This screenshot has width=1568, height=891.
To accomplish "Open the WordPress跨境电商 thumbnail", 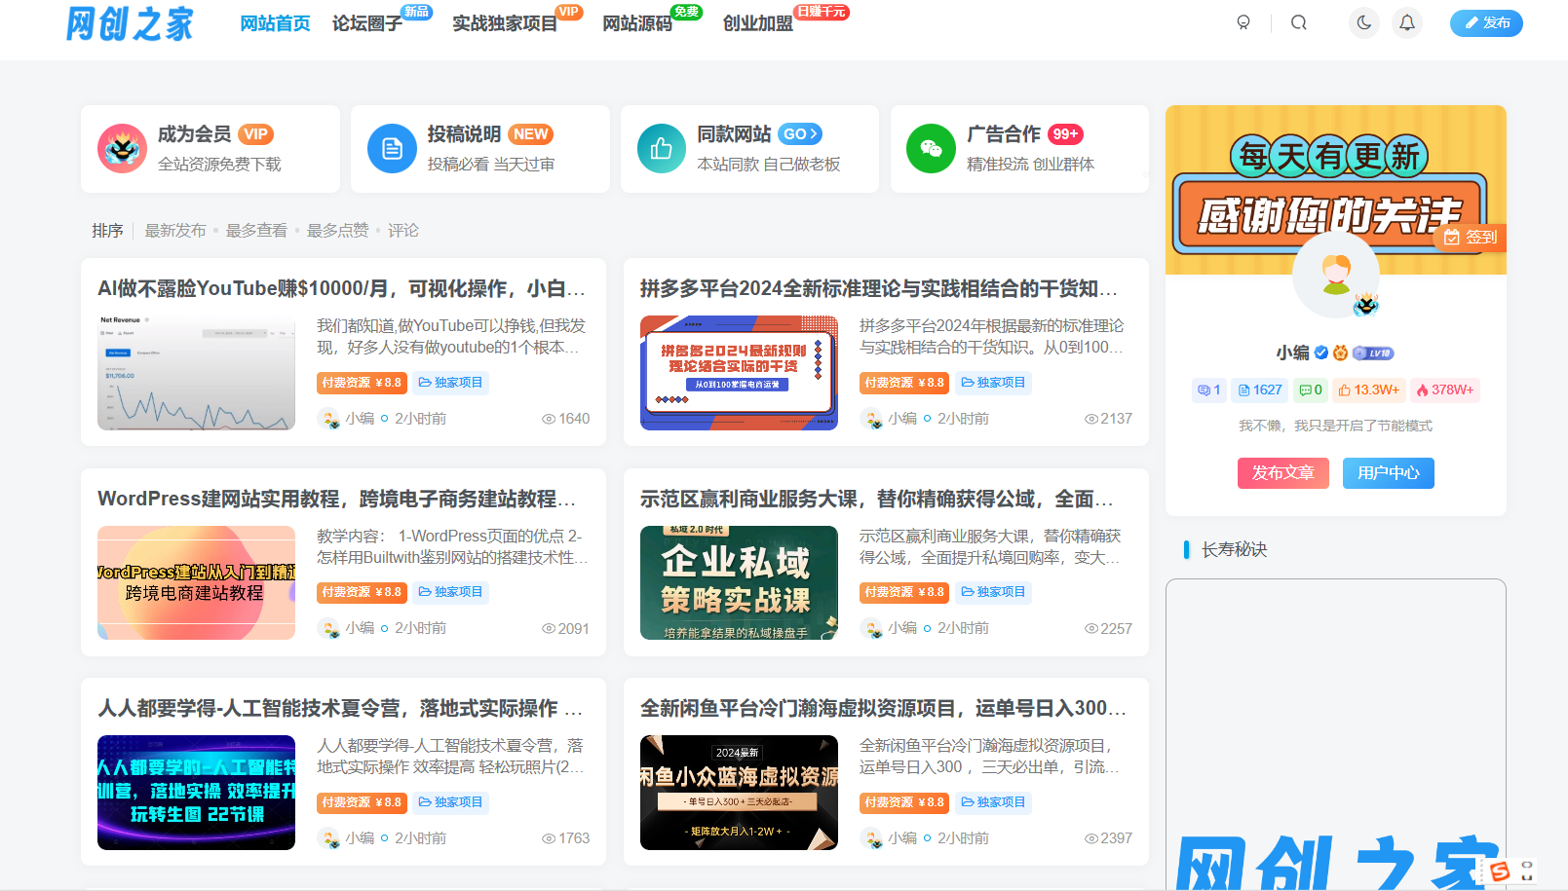I will pyautogui.click(x=196, y=582).
